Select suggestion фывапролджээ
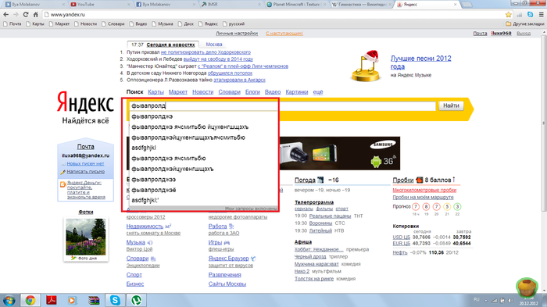Viewport: 547px width, 307px height. pos(203,180)
